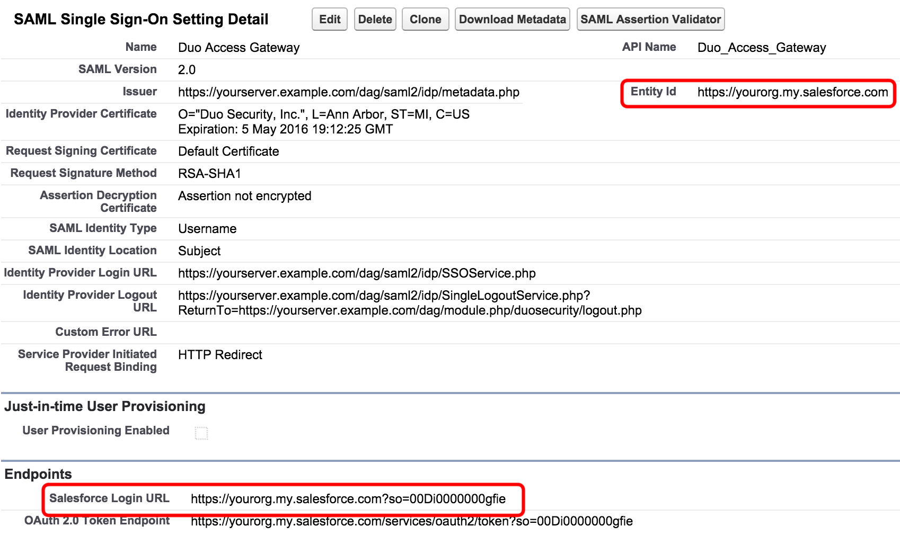900x535 pixels.
Task: Click the Clone button
Action: pos(425,19)
